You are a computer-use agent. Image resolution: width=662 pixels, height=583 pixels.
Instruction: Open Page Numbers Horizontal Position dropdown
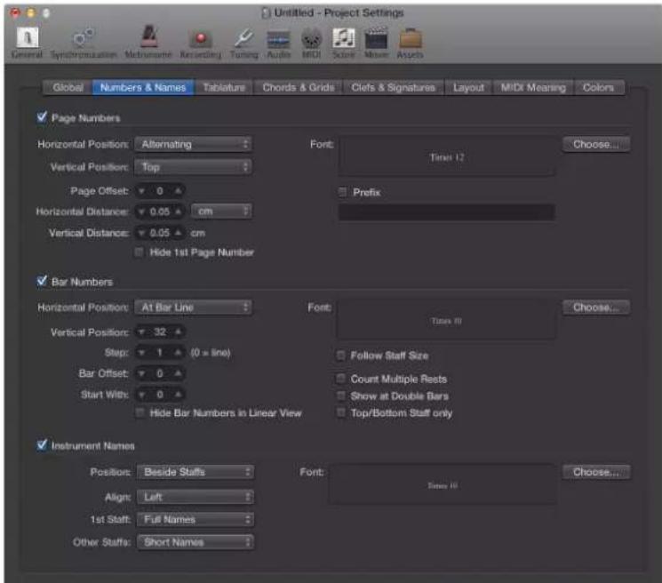[x=194, y=144]
